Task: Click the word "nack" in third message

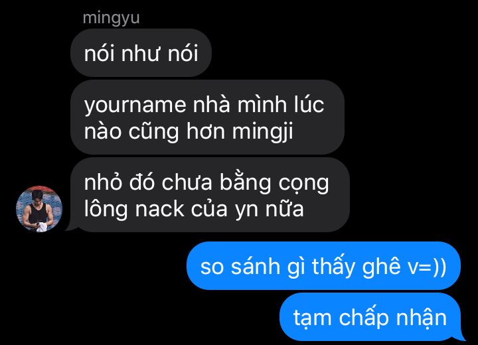Action: click(160, 209)
